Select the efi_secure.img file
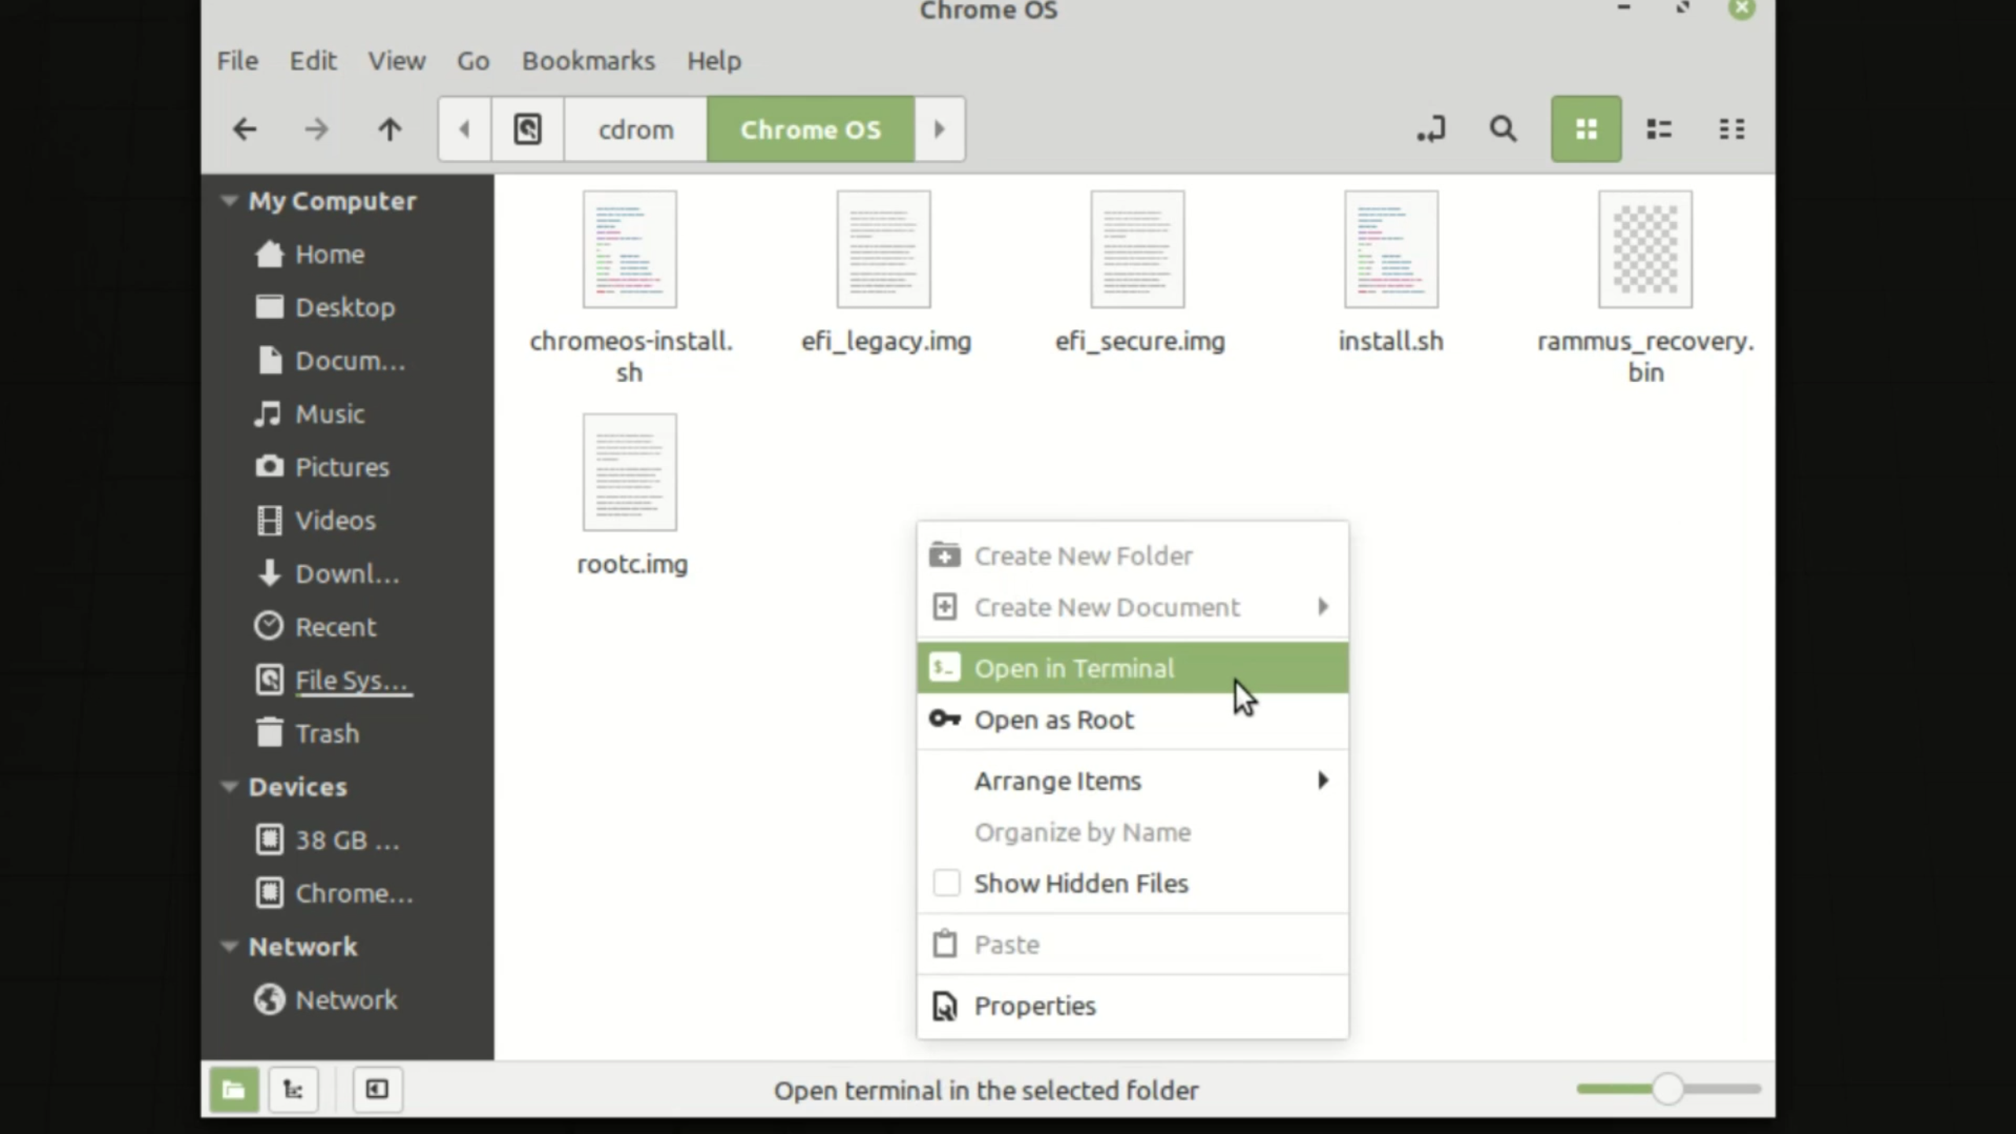The width and height of the screenshot is (2016, 1134). [x=1139, y=273]
